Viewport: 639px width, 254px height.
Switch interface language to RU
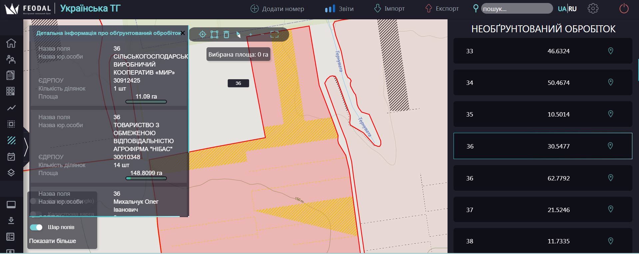pos(572,9)
